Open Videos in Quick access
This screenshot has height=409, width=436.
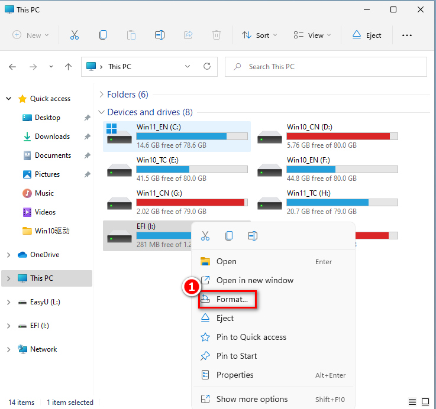(x=45, y=212)
